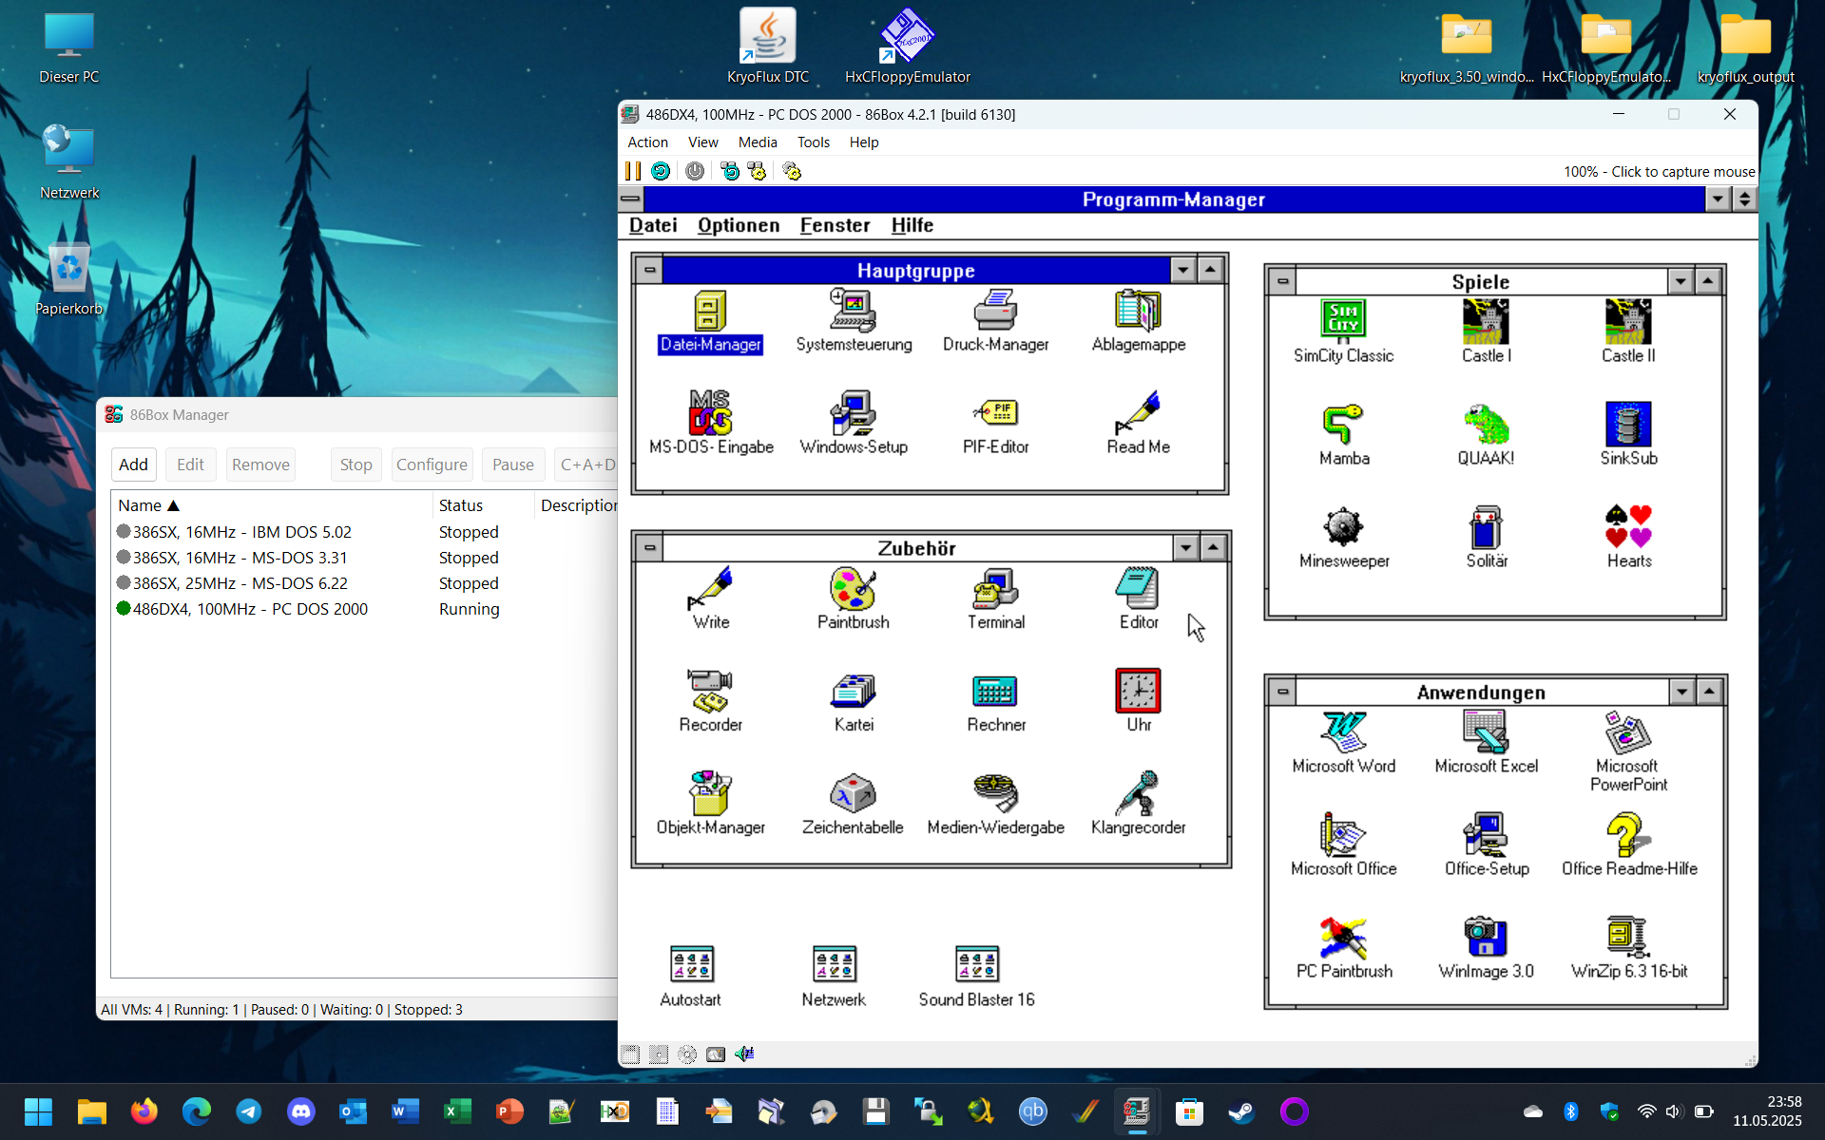Open 86Box Action menu
Screen dimensions: 1825x1140
coord(647,142)
